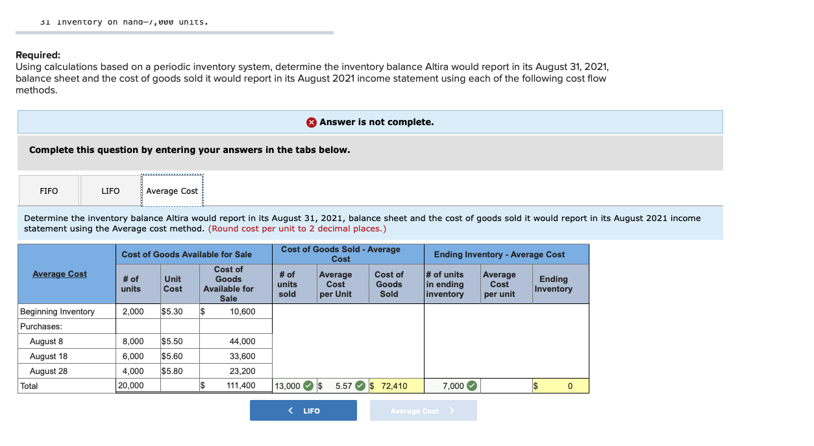Click the green checkmark beside 7,000 ending units
This screenshot has width=814, height=446.
471,385
